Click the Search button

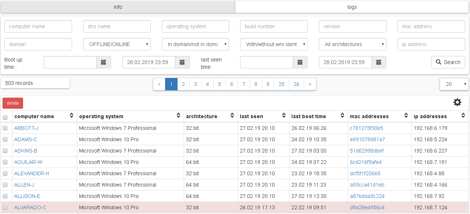coord(448,62)
